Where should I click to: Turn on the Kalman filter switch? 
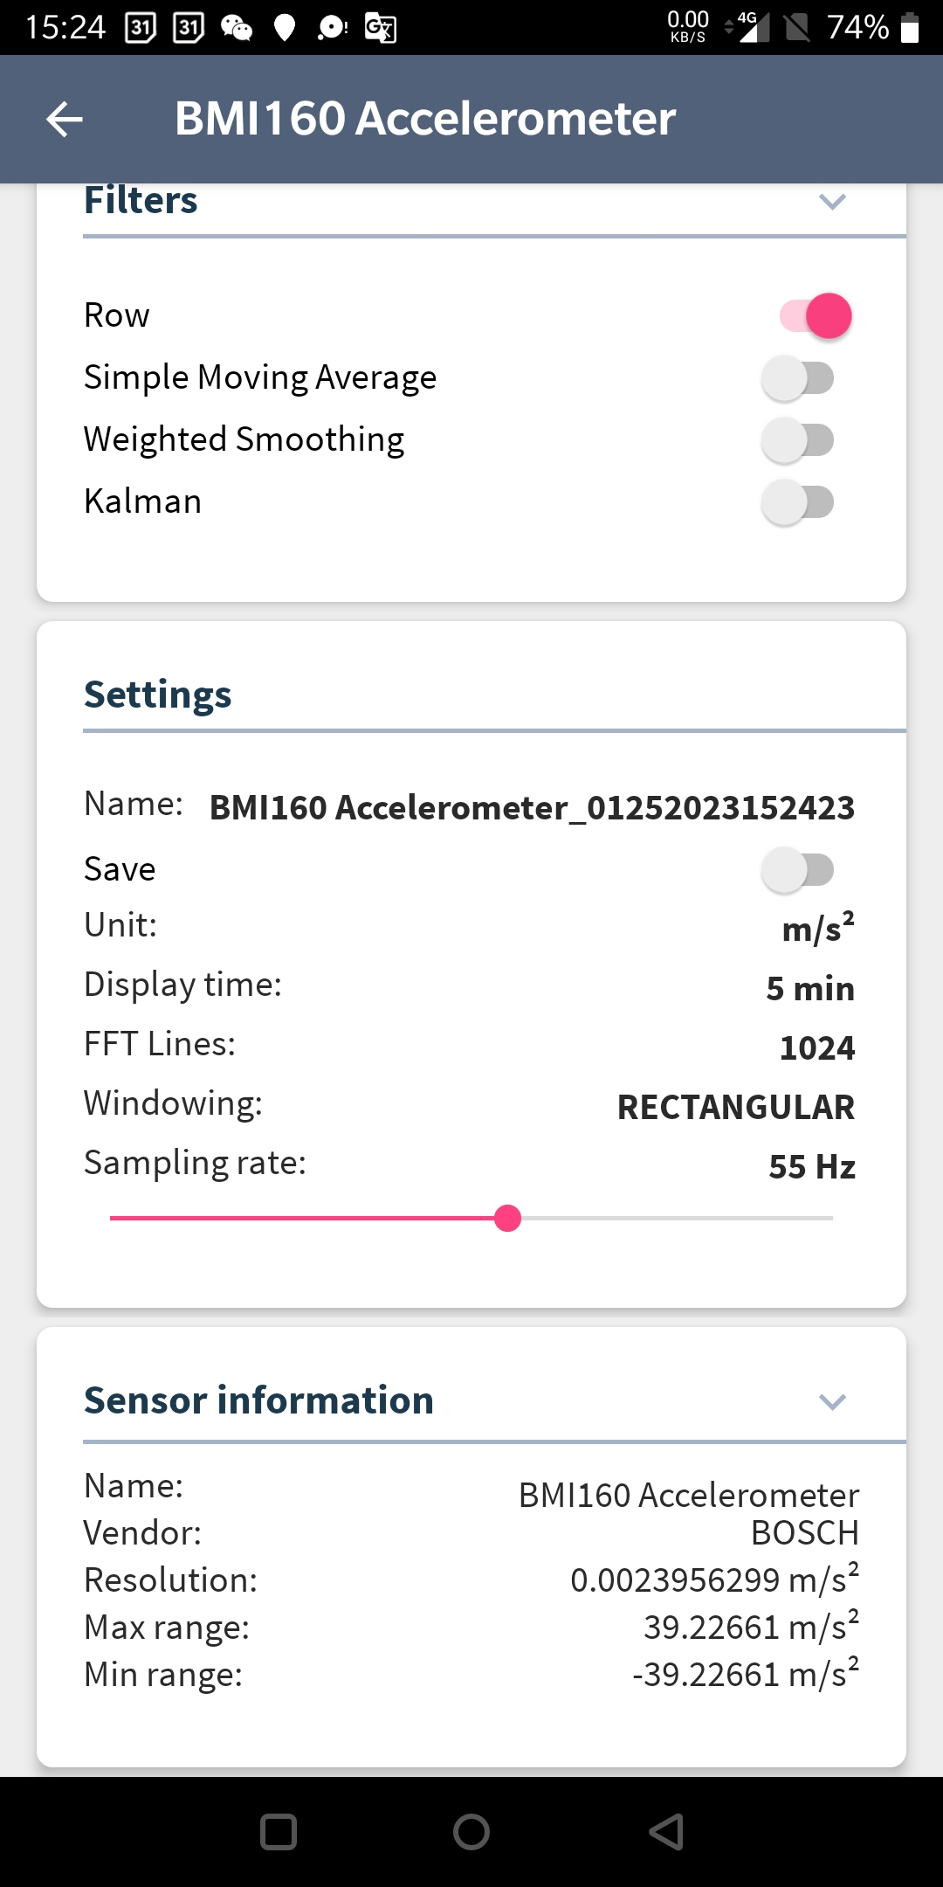[x=798, y=502]
